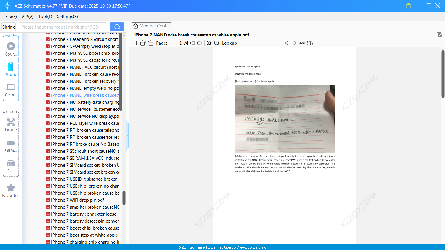Screen dimensions: 445x250
Task: Open the VIP(V) menu
Action: pyautogui.click(x=27, y=17)
